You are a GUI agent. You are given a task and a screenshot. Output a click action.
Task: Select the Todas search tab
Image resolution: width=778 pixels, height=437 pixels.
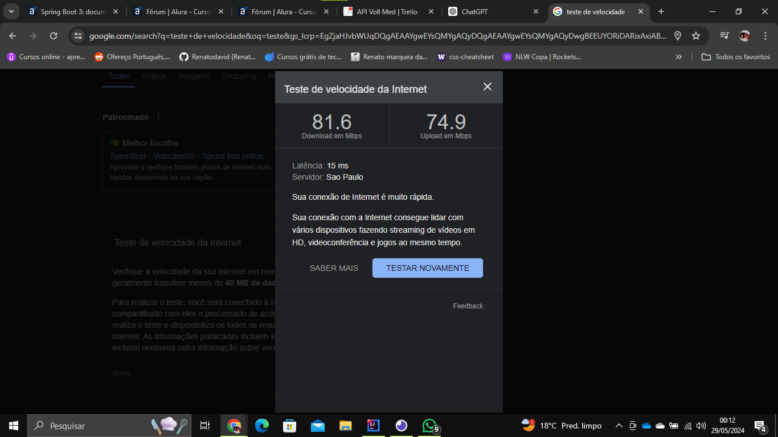point(118,76)
